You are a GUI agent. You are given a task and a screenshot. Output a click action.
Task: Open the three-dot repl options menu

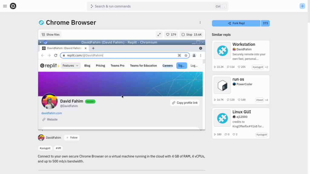coord(200,23)
